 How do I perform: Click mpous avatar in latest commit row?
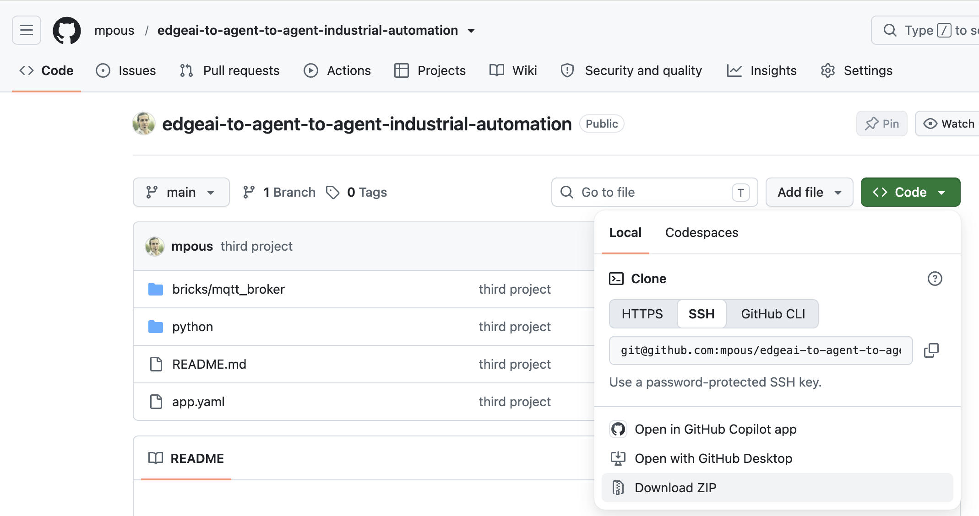click(155, 246)
